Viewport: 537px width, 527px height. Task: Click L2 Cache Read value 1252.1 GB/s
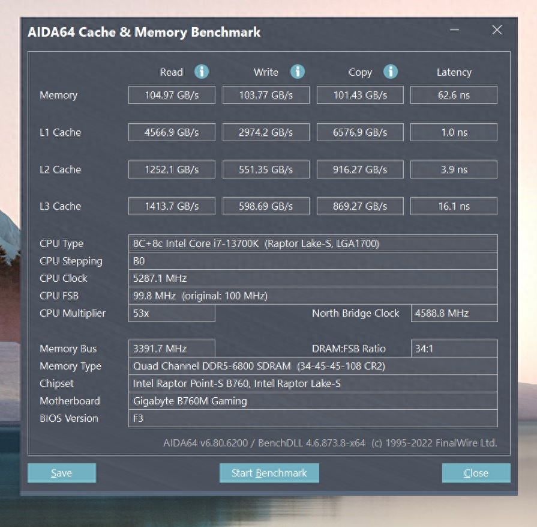tap(172, 169)
